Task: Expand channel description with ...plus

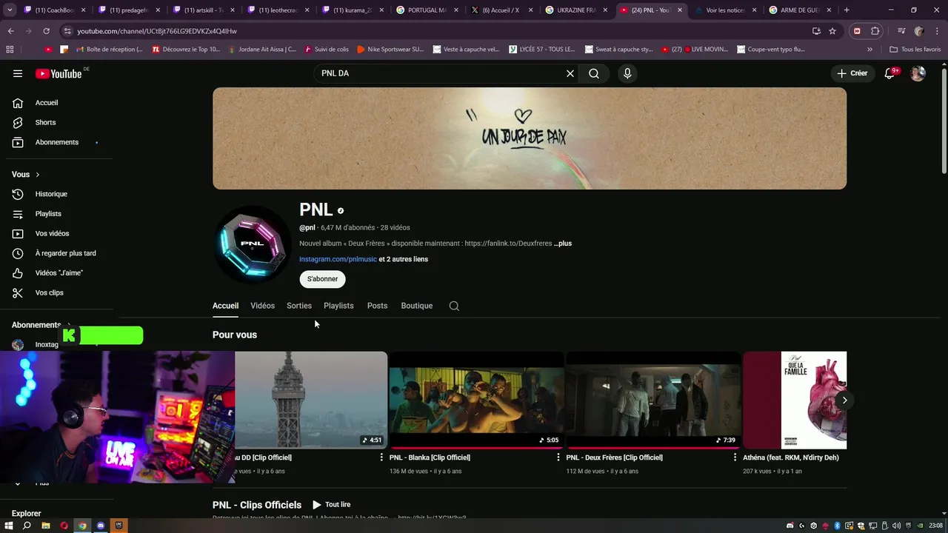Action: [x=563, y=244]
